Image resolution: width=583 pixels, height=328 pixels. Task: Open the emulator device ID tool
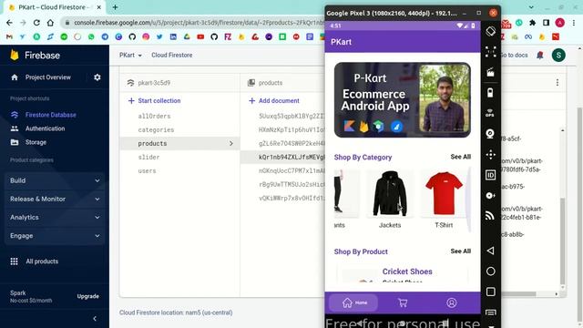(490, 175)
